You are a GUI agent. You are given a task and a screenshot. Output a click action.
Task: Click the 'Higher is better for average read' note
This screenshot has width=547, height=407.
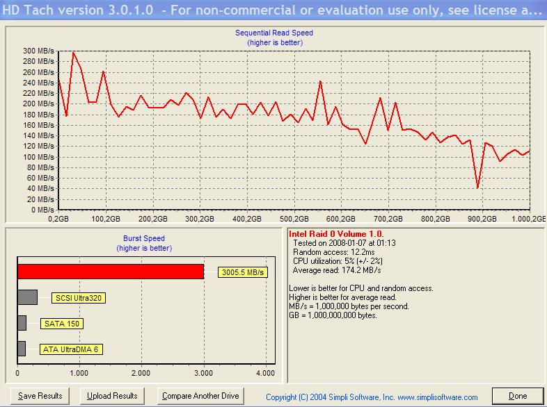[342, 297]
